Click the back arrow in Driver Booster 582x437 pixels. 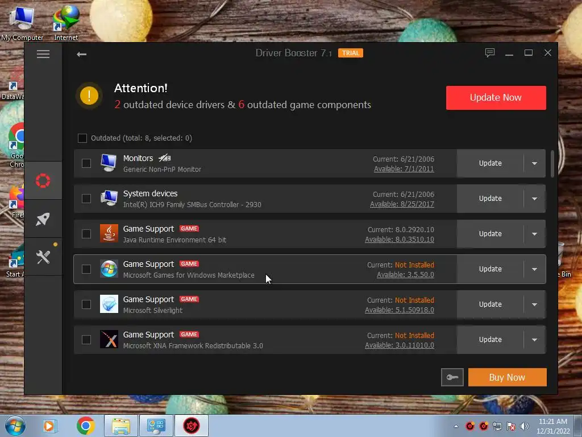coord(81,54)
